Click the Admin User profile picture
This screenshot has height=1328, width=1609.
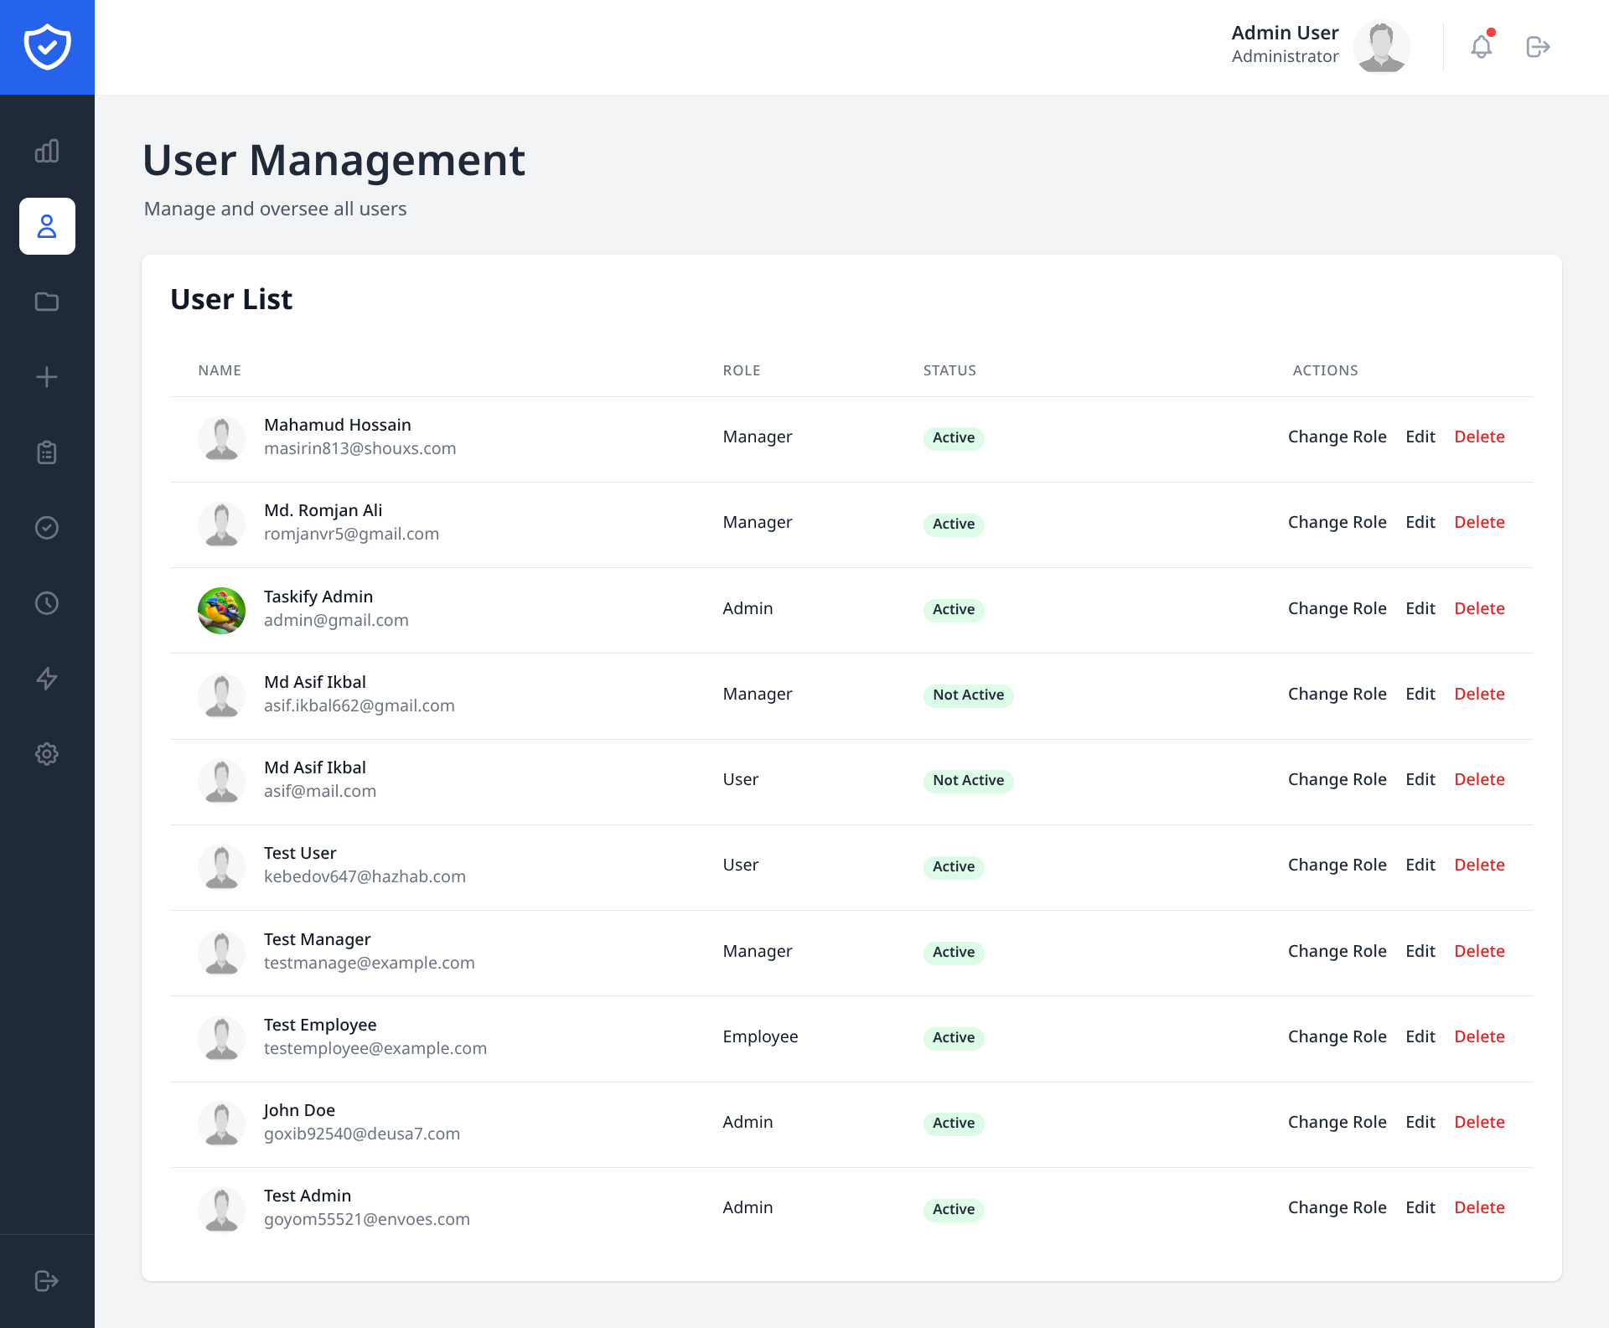pos(1381,46)
